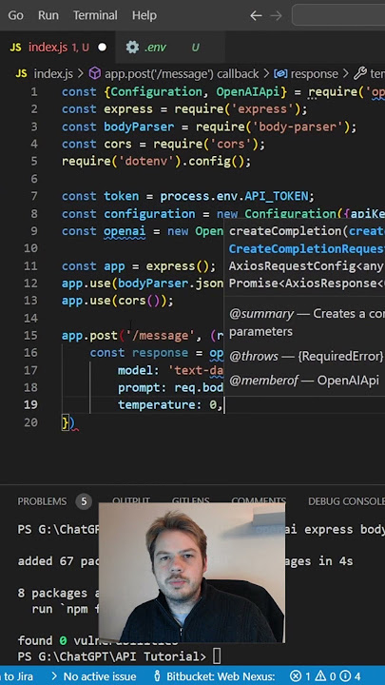The image size is (385, 685).
Task: Click the Jira status bar item
Action: coord(16,676)
